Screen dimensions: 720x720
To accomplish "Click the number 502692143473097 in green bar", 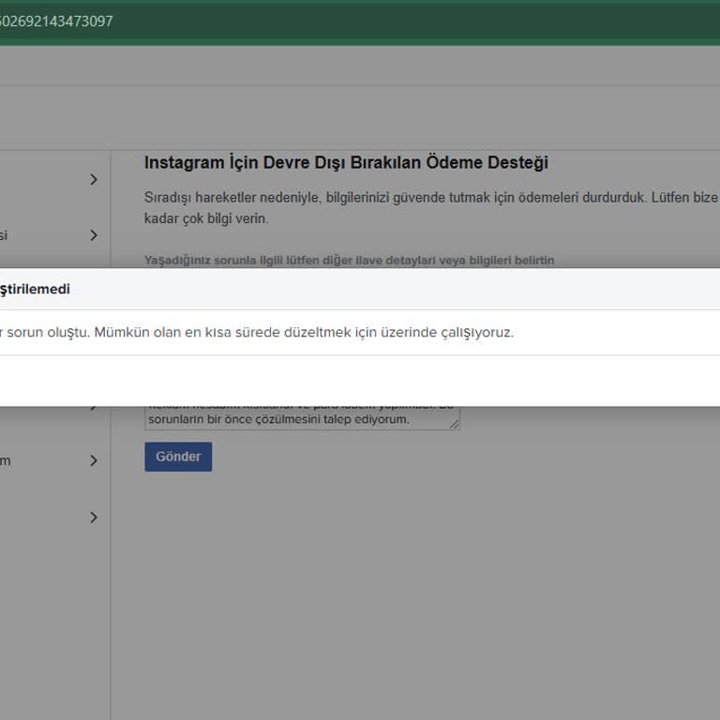I will [x=55, y=22].
